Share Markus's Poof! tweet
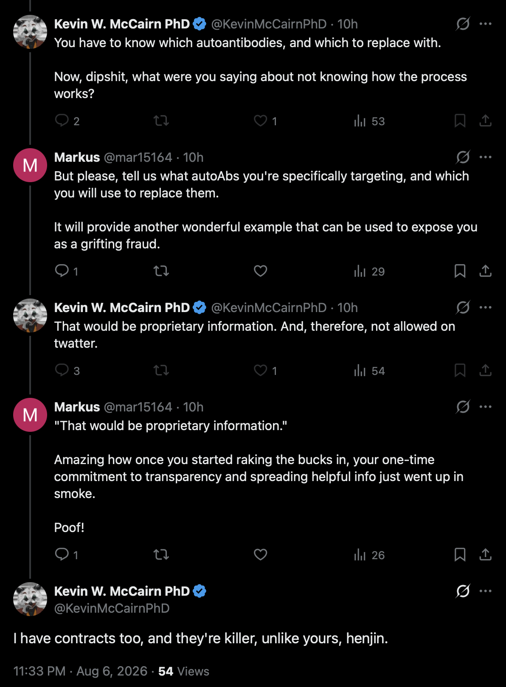This screenshot has height=687, width=506. coord(485,555)
